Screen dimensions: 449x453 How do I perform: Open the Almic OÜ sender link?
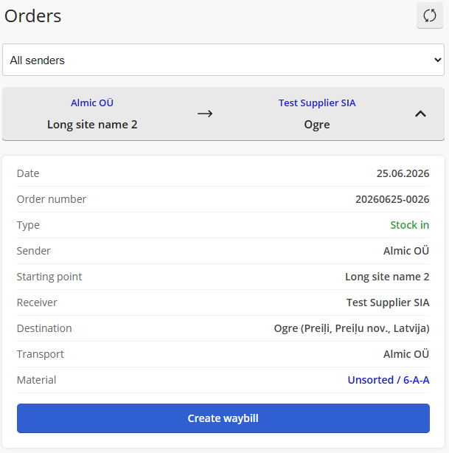coord(92,103)
